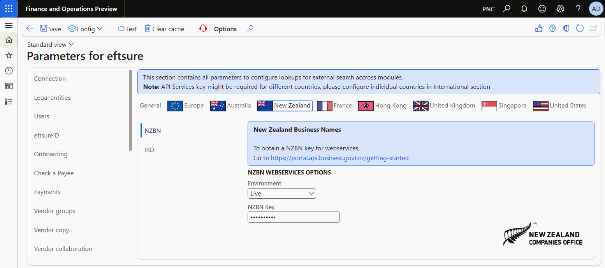Open form in new window icon
This screenshot has height=268, width=605.
point(593,28)
